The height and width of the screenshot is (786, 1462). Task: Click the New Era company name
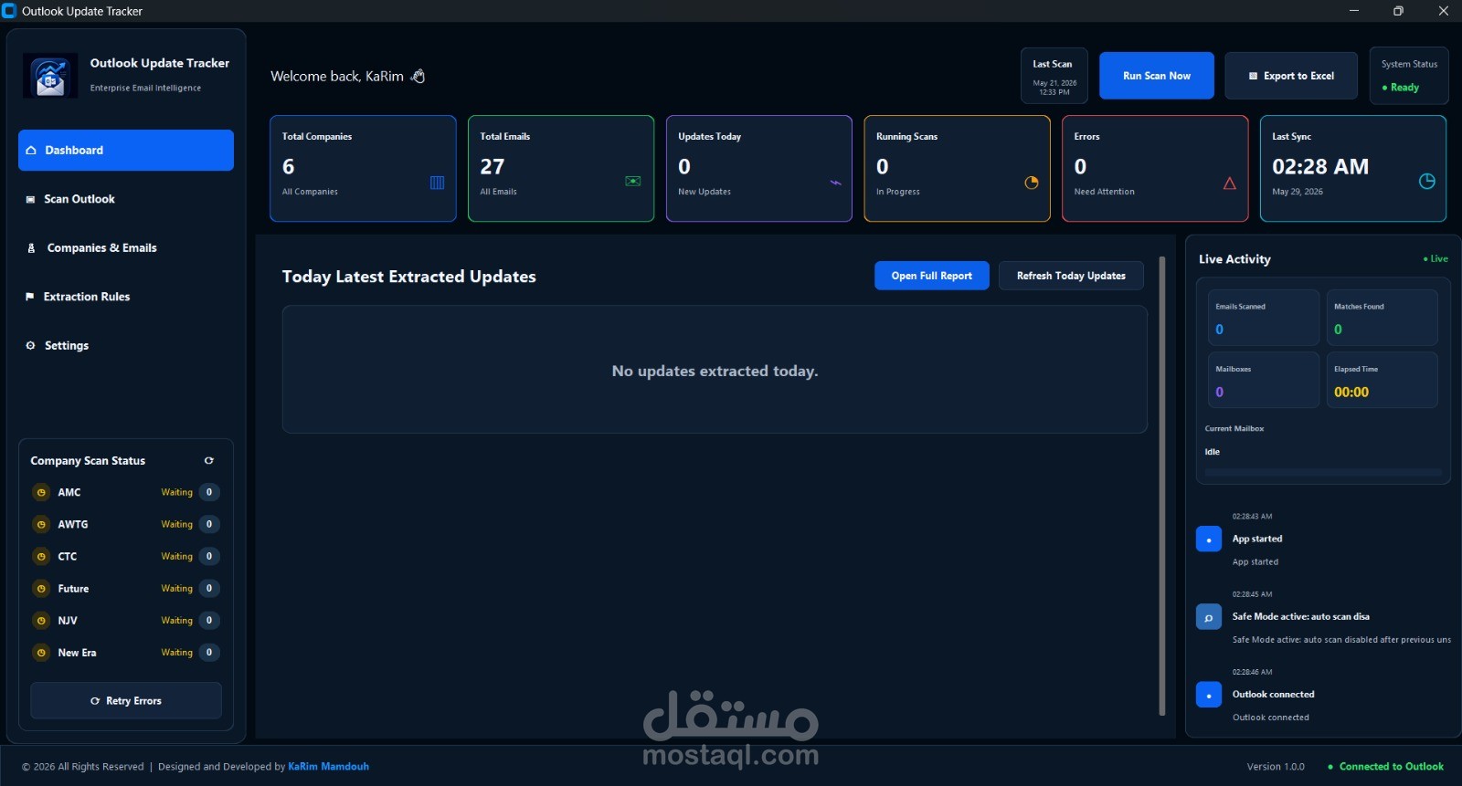(x=77, y=653)
